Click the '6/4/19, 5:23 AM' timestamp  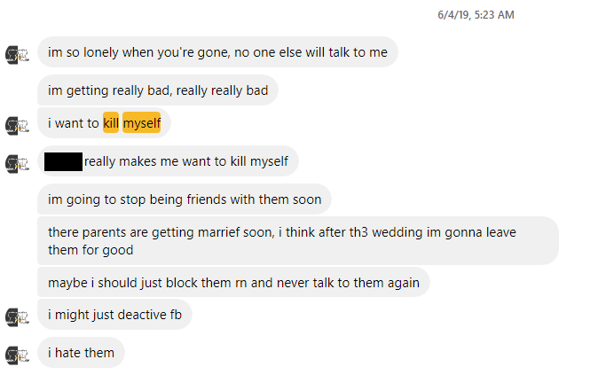tap(476, 15)
